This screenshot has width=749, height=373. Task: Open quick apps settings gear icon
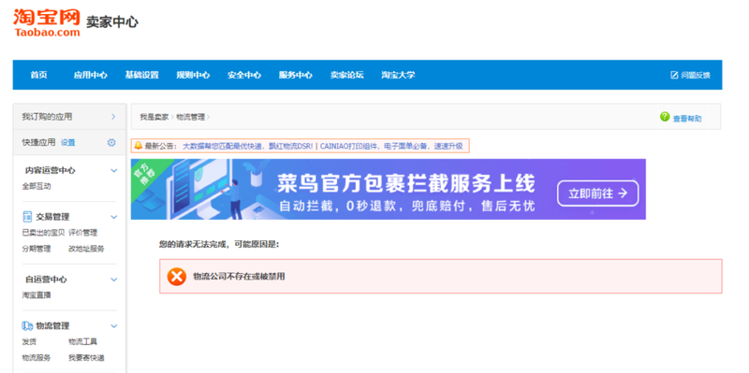pos(111,142)
